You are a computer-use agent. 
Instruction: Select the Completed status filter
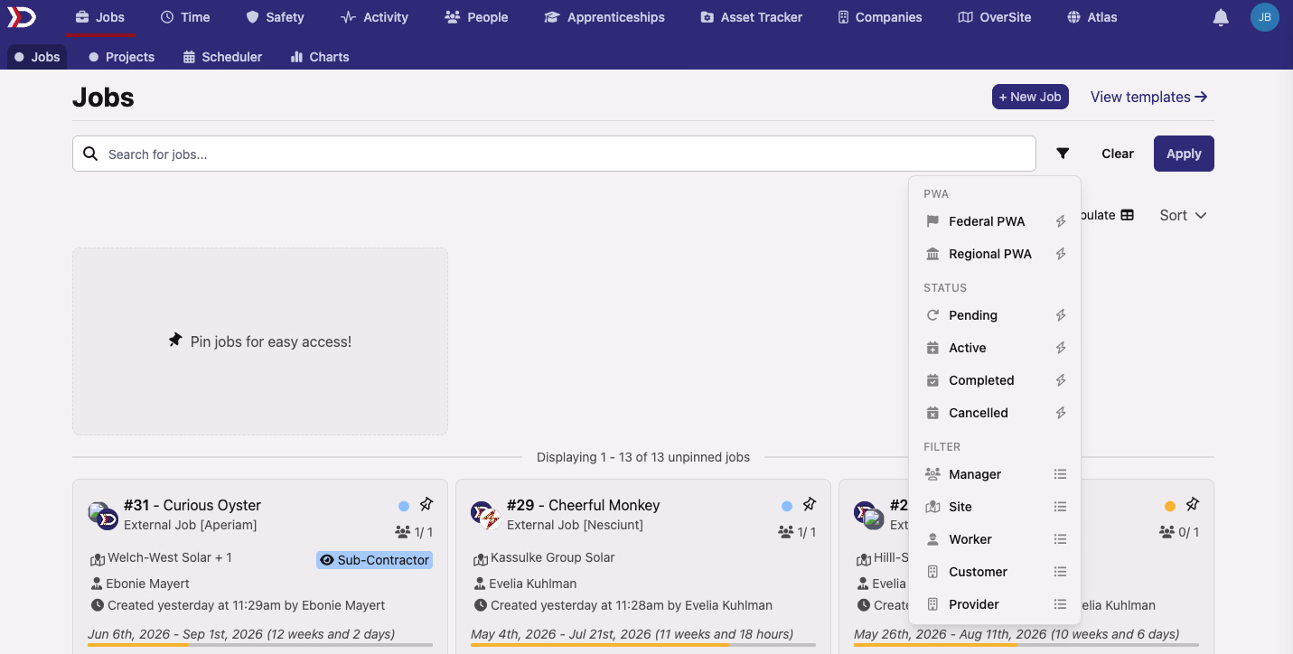997,380
